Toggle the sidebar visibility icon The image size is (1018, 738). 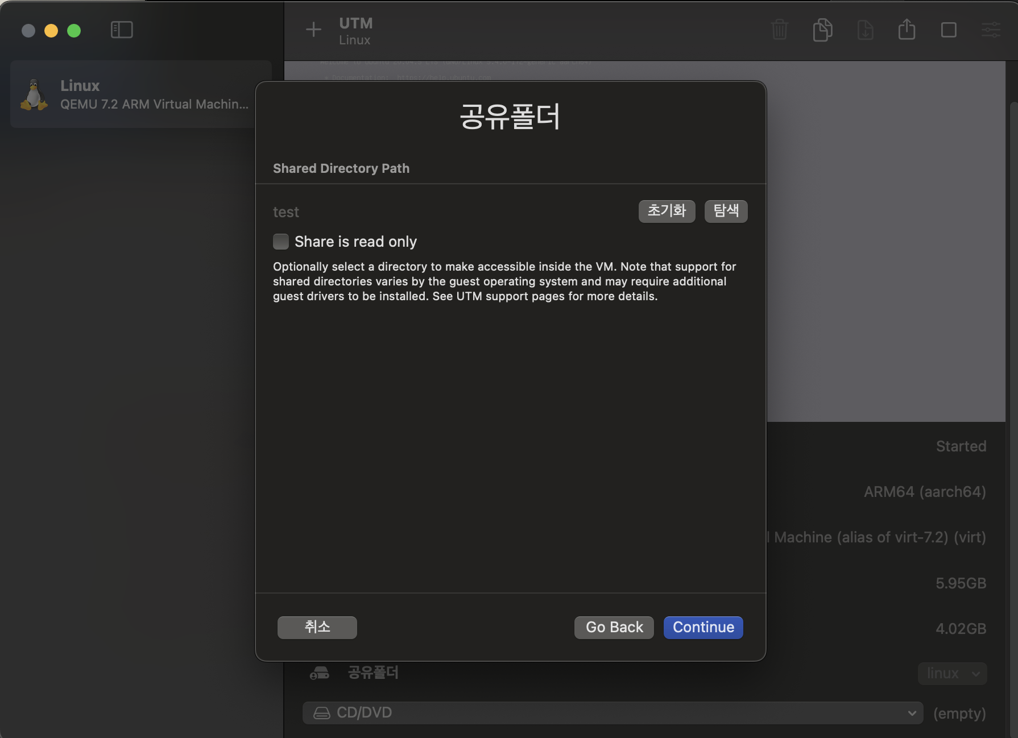[x=122, y=30]
